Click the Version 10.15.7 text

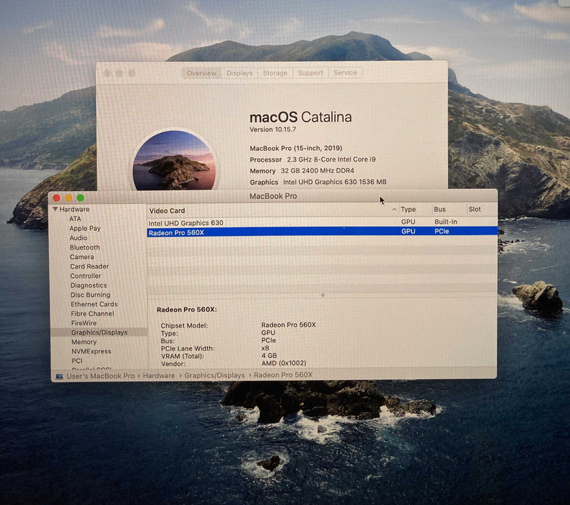coord(273,129)
